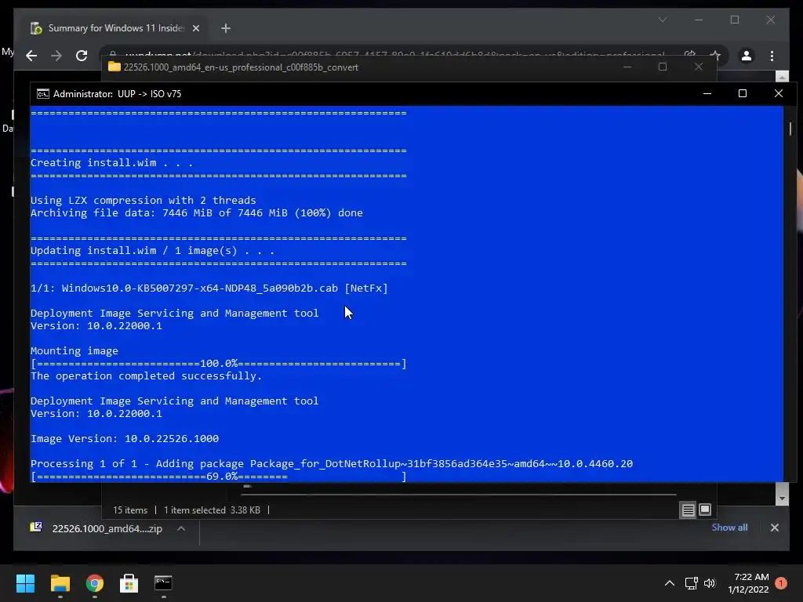Click the folder icon in Explorer title bar
803x602 pixels.
pyautogui.click(x=114, y=67)
